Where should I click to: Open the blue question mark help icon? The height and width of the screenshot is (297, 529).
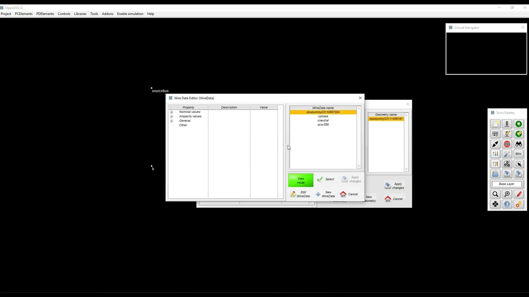(507, 204)
